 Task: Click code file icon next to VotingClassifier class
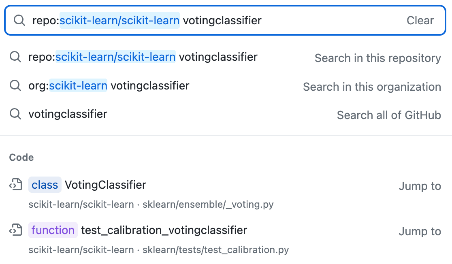point(15,185)
